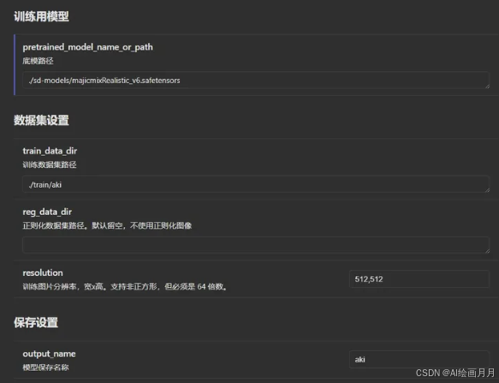Screen dimensions: 499x383
Task: Click the 训练用模型 section heading
Action: [x=41, y=16]
